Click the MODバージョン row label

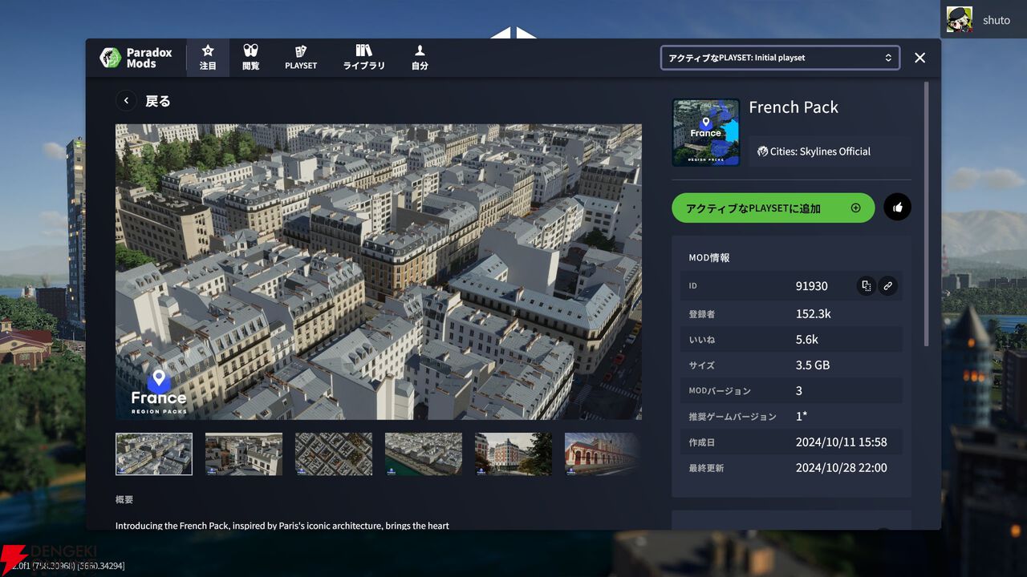[720, 391]
